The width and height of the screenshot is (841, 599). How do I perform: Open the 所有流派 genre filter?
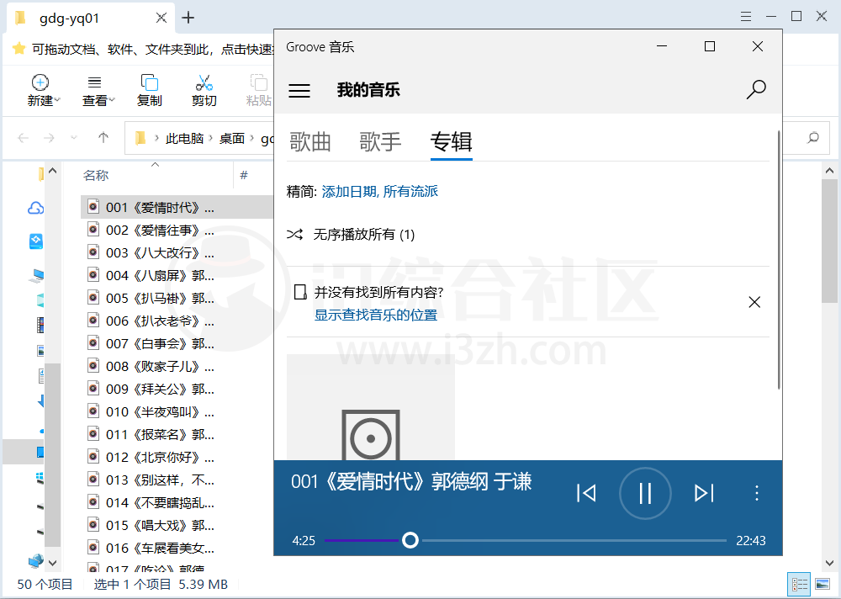point(410,191)
